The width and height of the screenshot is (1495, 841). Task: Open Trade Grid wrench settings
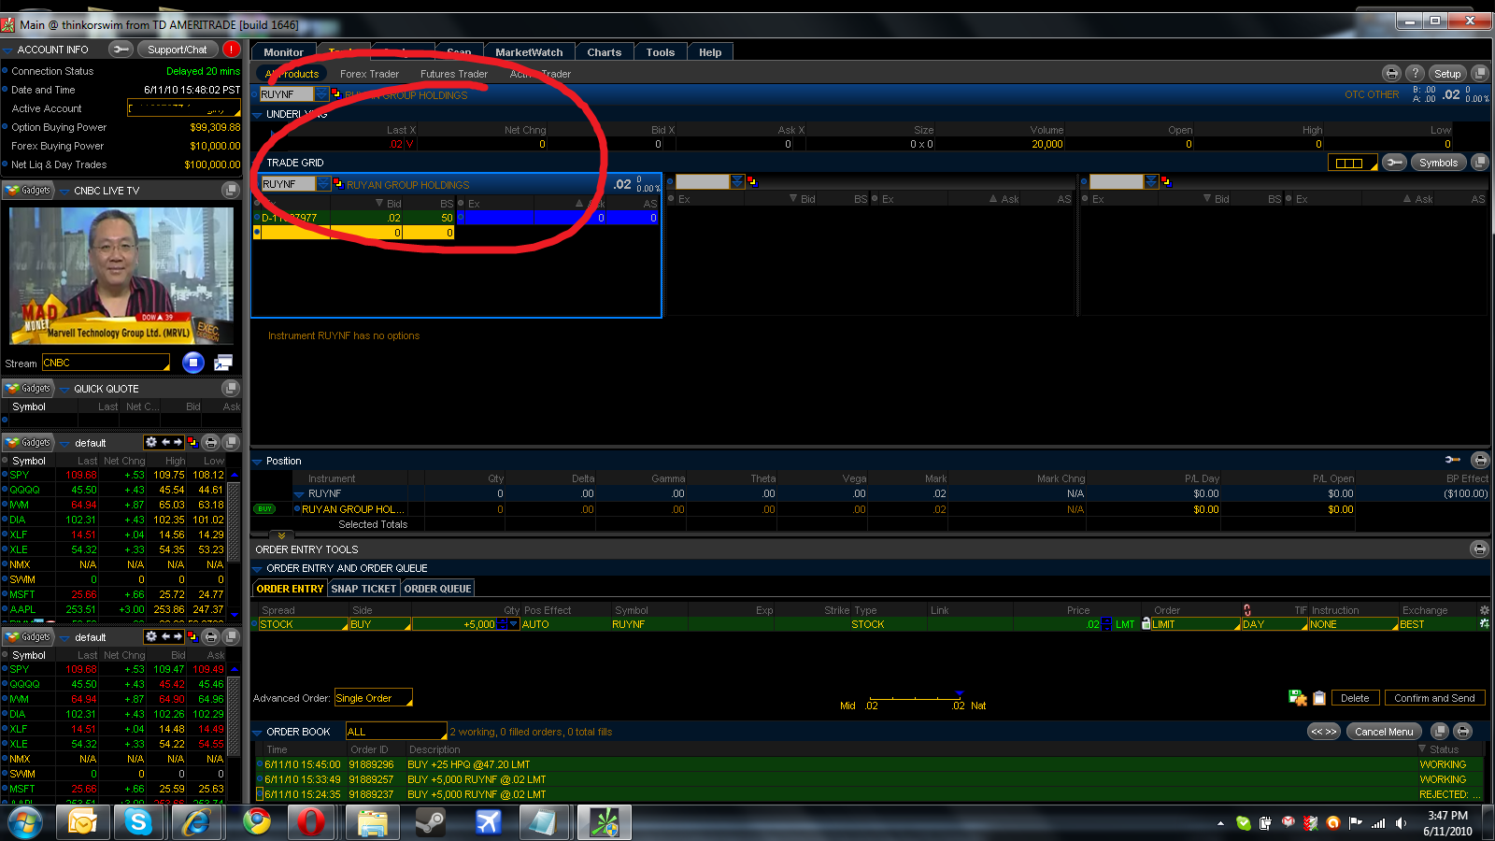(1394, 163)
